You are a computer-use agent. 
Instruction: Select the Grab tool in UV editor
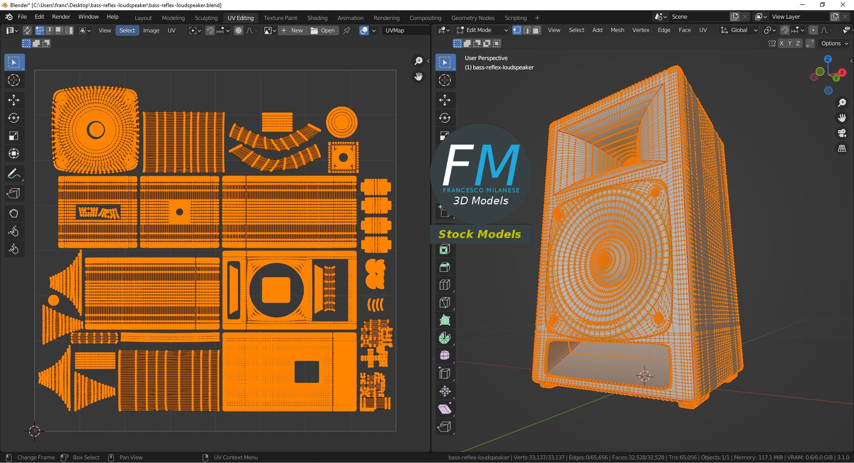(13, 213)
